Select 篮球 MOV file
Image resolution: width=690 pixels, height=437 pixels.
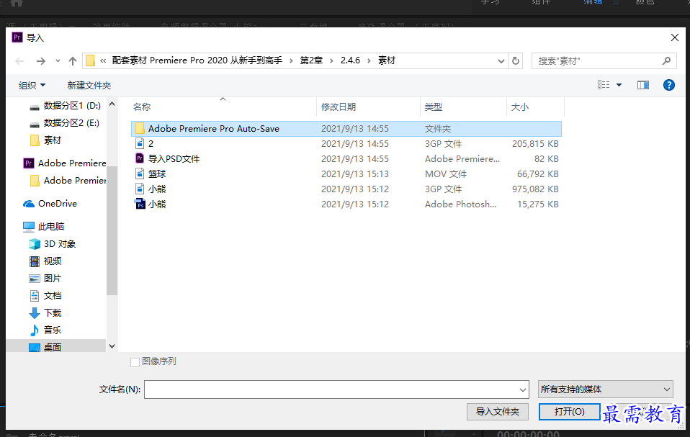tap(346, 174)
